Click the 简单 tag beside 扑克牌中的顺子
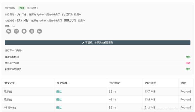This screenshot has height=112, width=195. coord(188,69)
